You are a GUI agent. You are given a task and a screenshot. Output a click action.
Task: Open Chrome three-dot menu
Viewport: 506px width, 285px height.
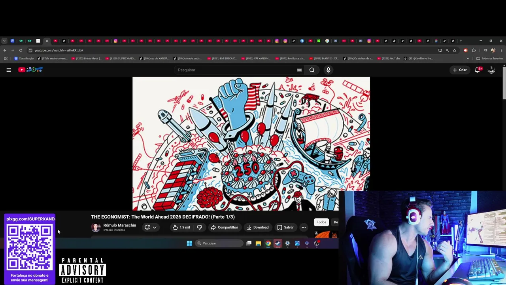501,50
